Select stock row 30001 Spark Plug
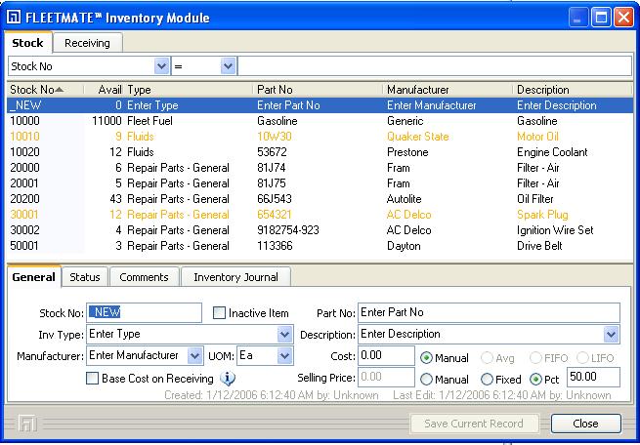 click(x=320, y=215)
